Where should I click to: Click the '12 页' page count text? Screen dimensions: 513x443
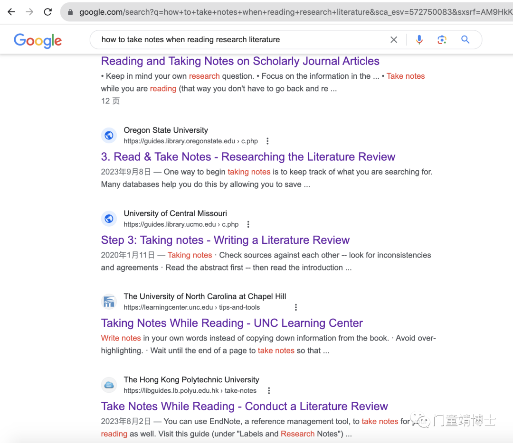click(x=110, y=101)
